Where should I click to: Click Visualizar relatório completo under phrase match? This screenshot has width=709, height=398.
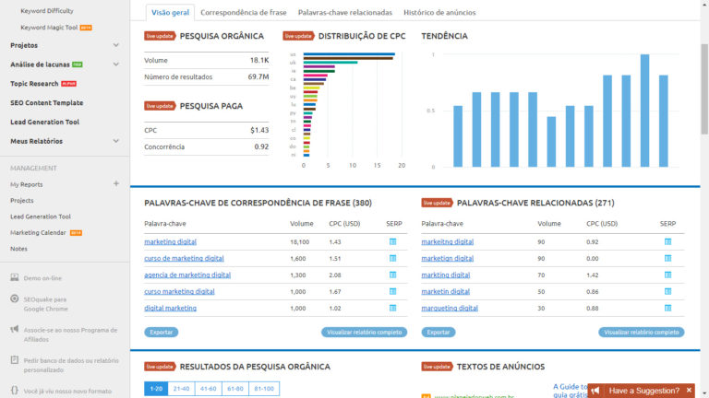(364, 332)
